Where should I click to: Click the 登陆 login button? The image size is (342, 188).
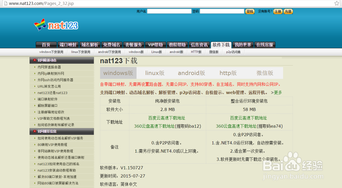tap(250, 11)
